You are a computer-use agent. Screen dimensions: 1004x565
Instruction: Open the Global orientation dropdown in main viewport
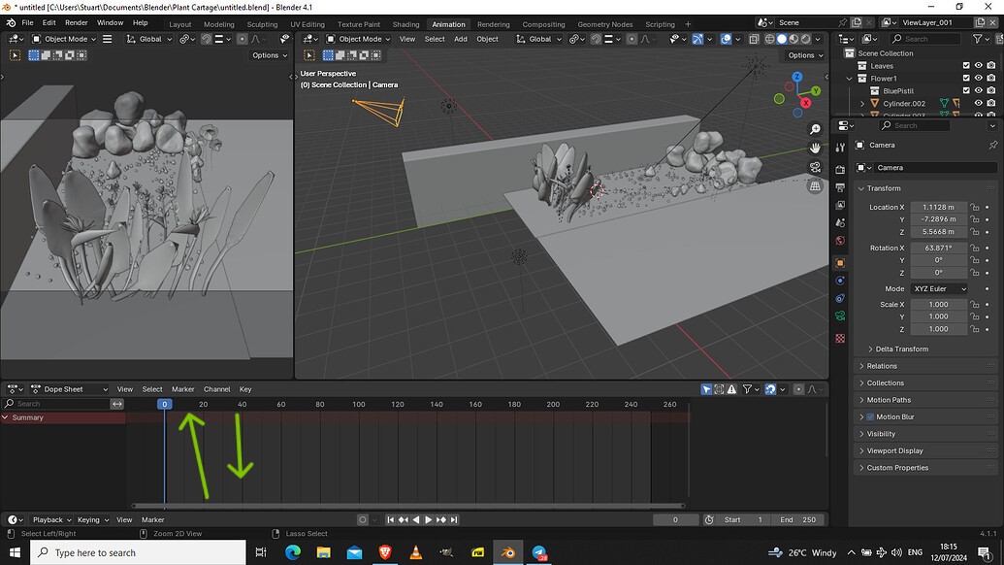coord(539,39)
